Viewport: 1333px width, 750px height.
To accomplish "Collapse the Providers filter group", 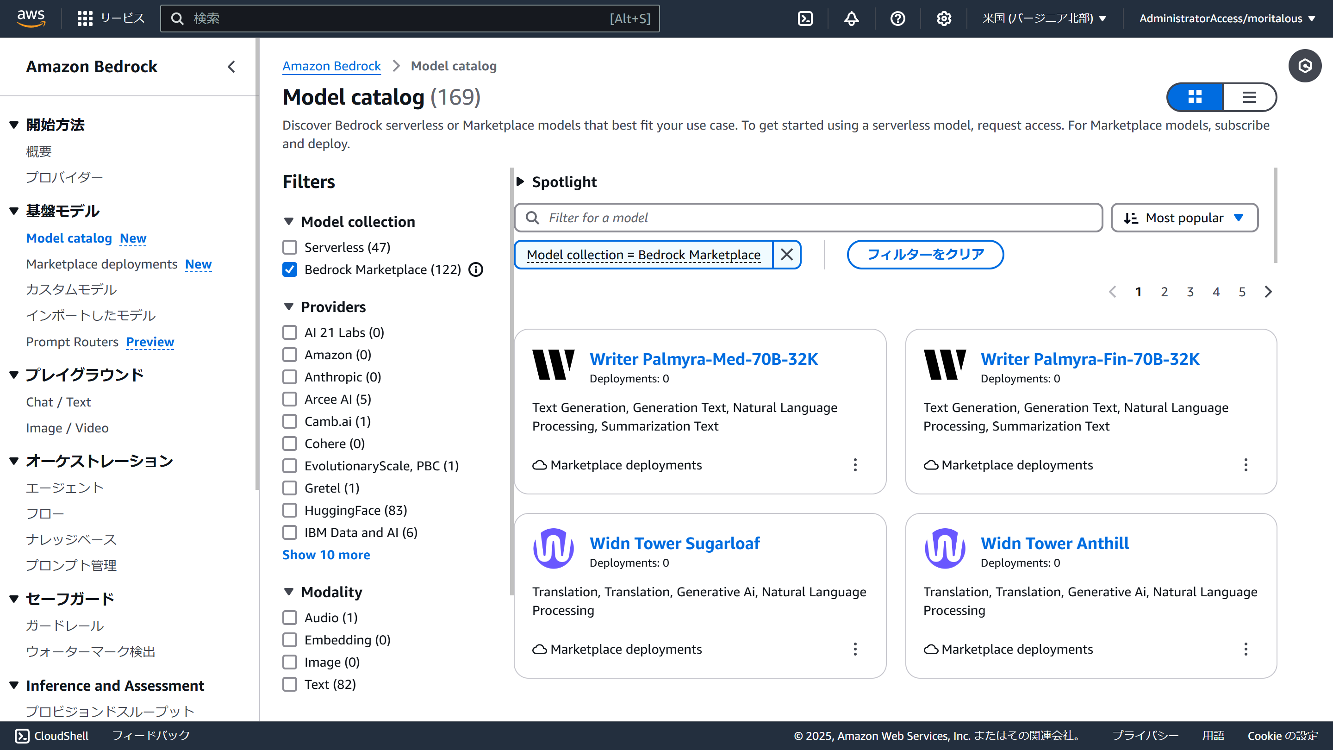I will click(289, 307).
